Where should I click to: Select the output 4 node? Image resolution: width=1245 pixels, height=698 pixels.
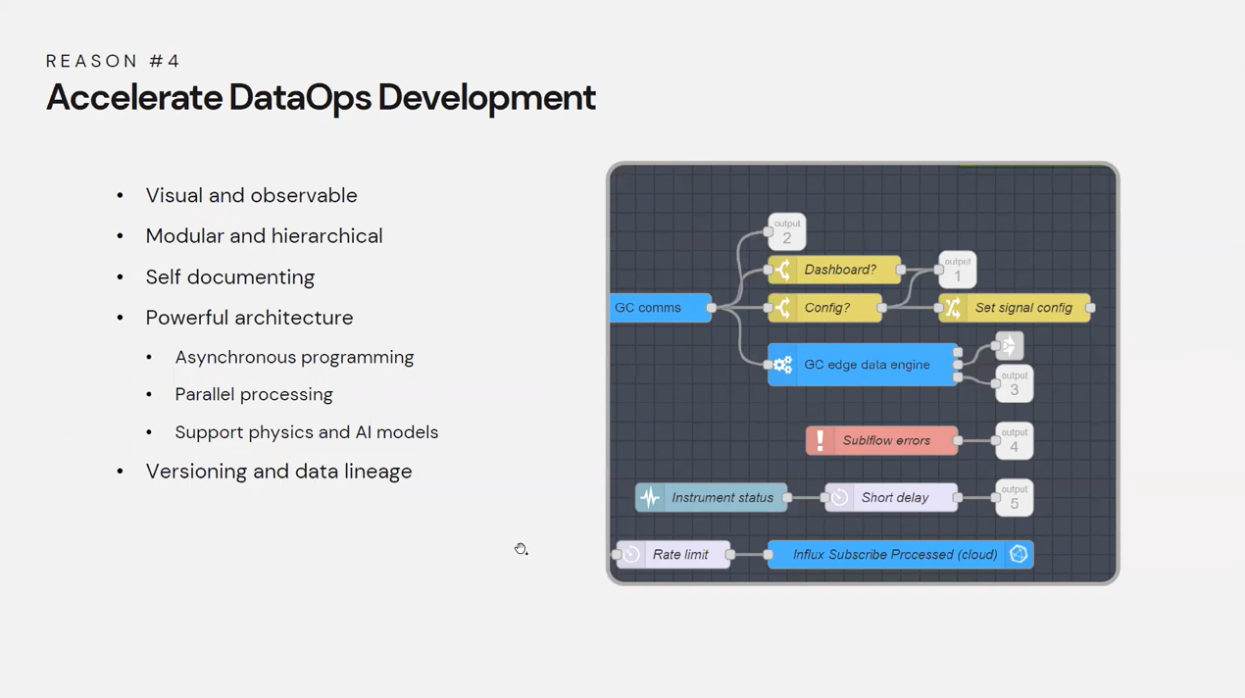[1015, 441]
